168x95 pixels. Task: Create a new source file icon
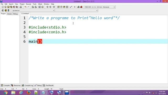tap(3, 7)
